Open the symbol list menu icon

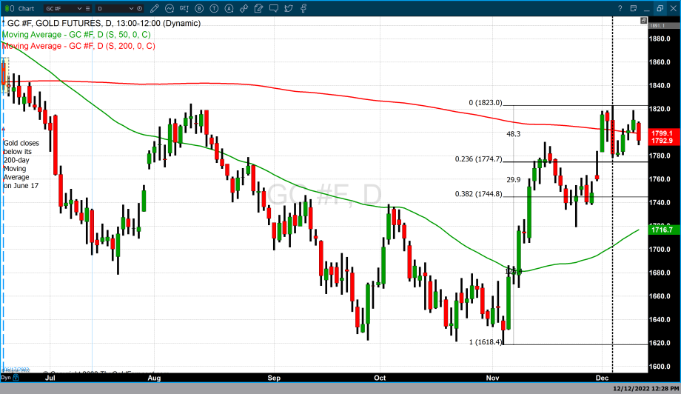87,8
